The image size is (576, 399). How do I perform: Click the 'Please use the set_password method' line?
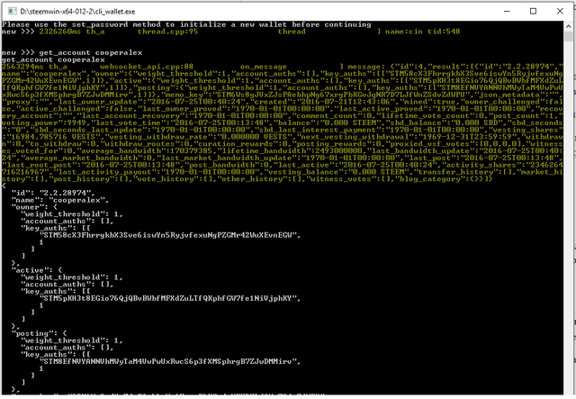point(186,24)
